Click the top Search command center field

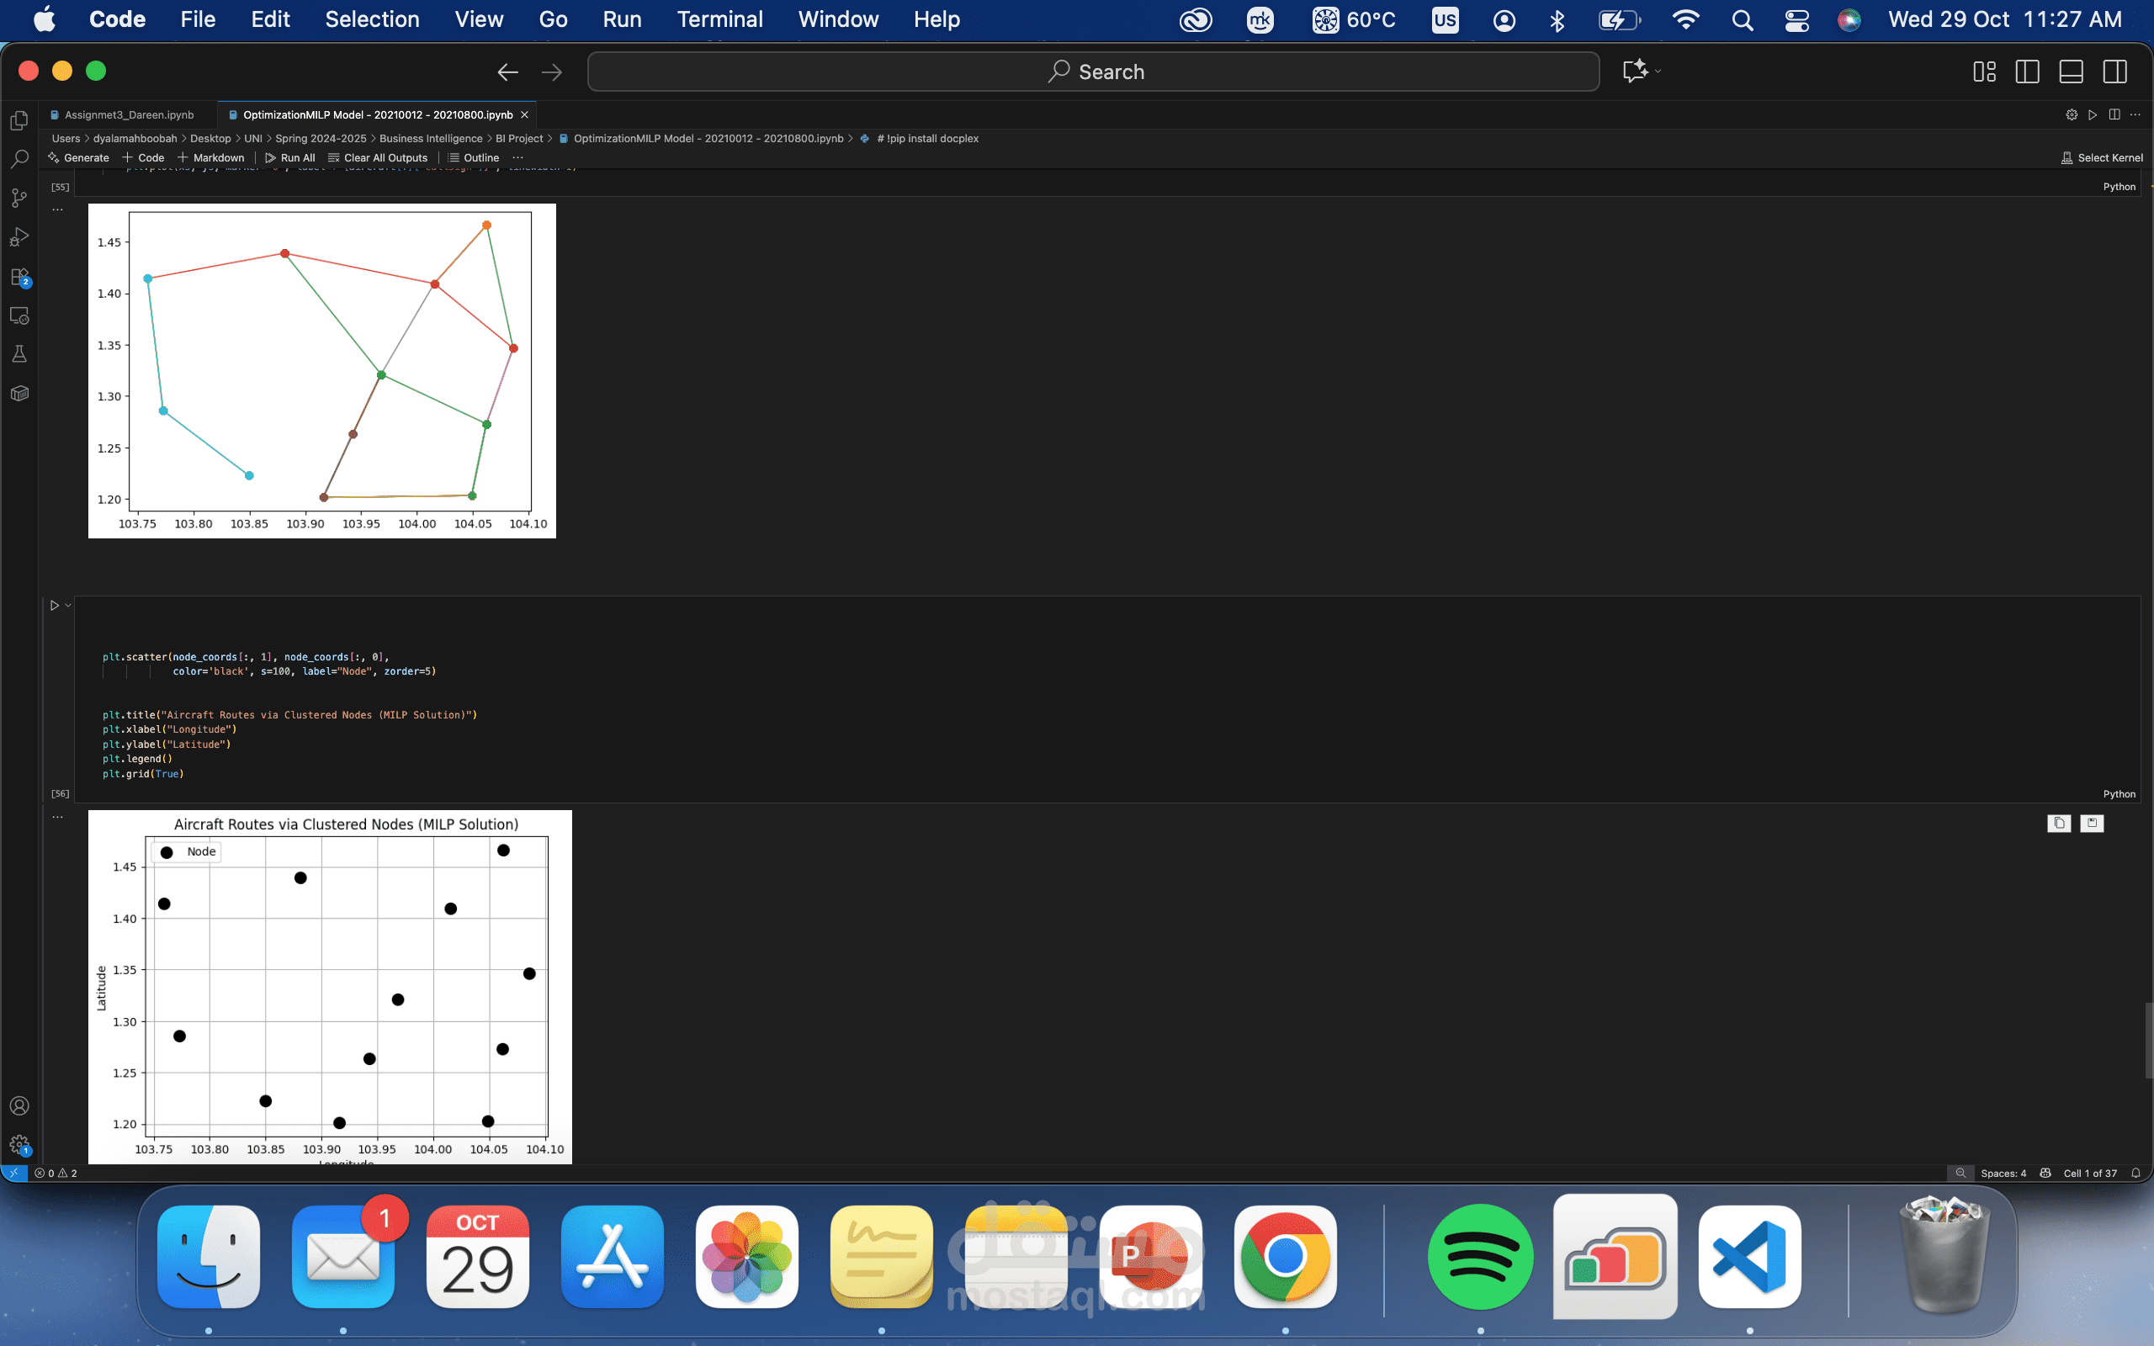click(1093, 72)
